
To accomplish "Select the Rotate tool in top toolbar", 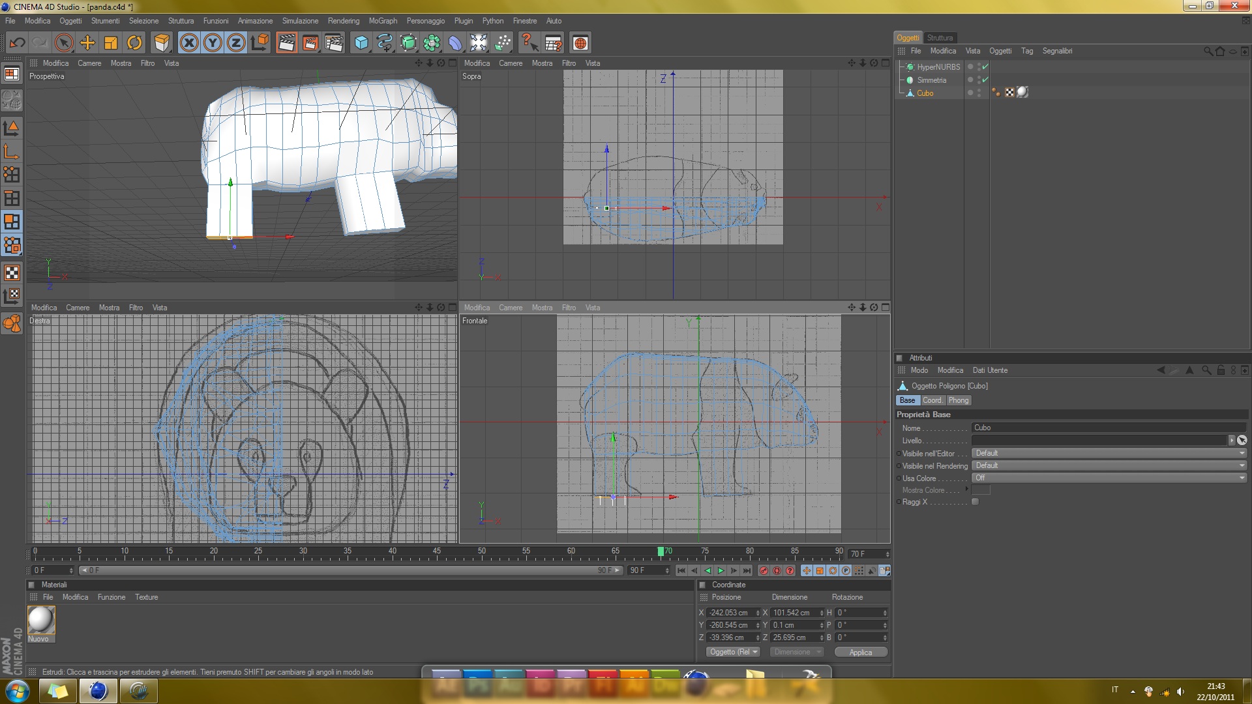I will [x=134, y=43].
